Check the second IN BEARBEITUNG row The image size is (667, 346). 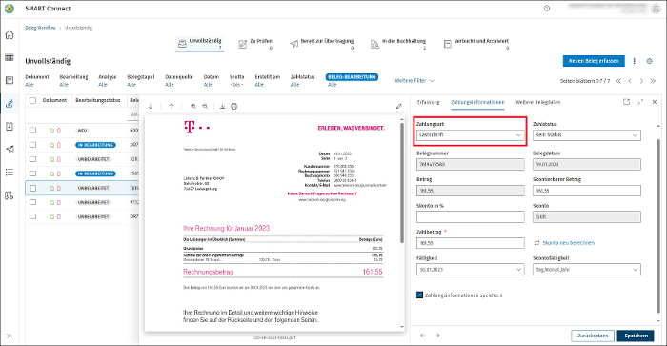tap(32, 173)
